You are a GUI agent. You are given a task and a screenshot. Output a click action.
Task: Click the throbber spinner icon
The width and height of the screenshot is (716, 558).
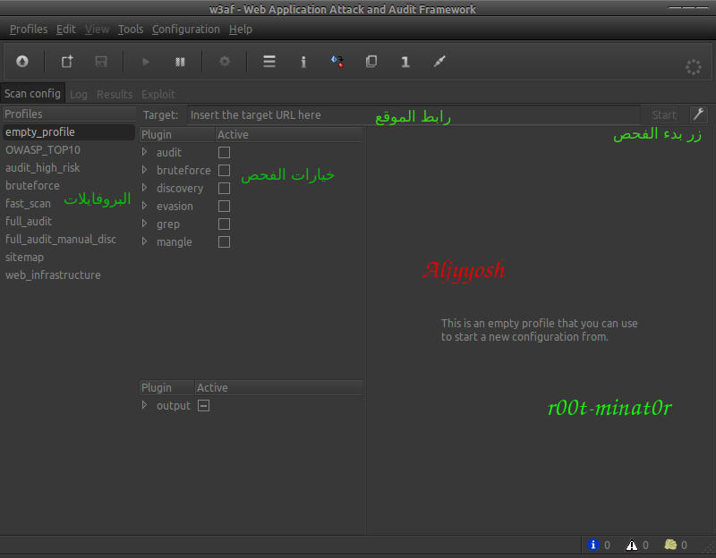[693, 67]
